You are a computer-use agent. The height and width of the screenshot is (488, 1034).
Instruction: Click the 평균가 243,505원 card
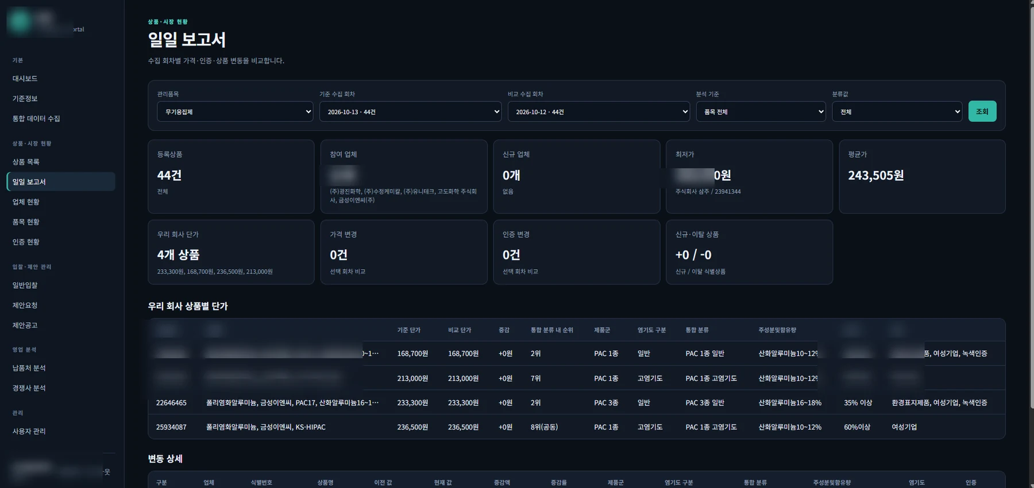(x=922, y=177)
